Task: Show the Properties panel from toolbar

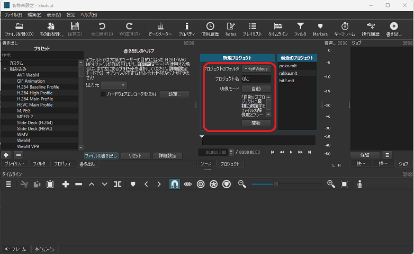Action: point(187,29)
